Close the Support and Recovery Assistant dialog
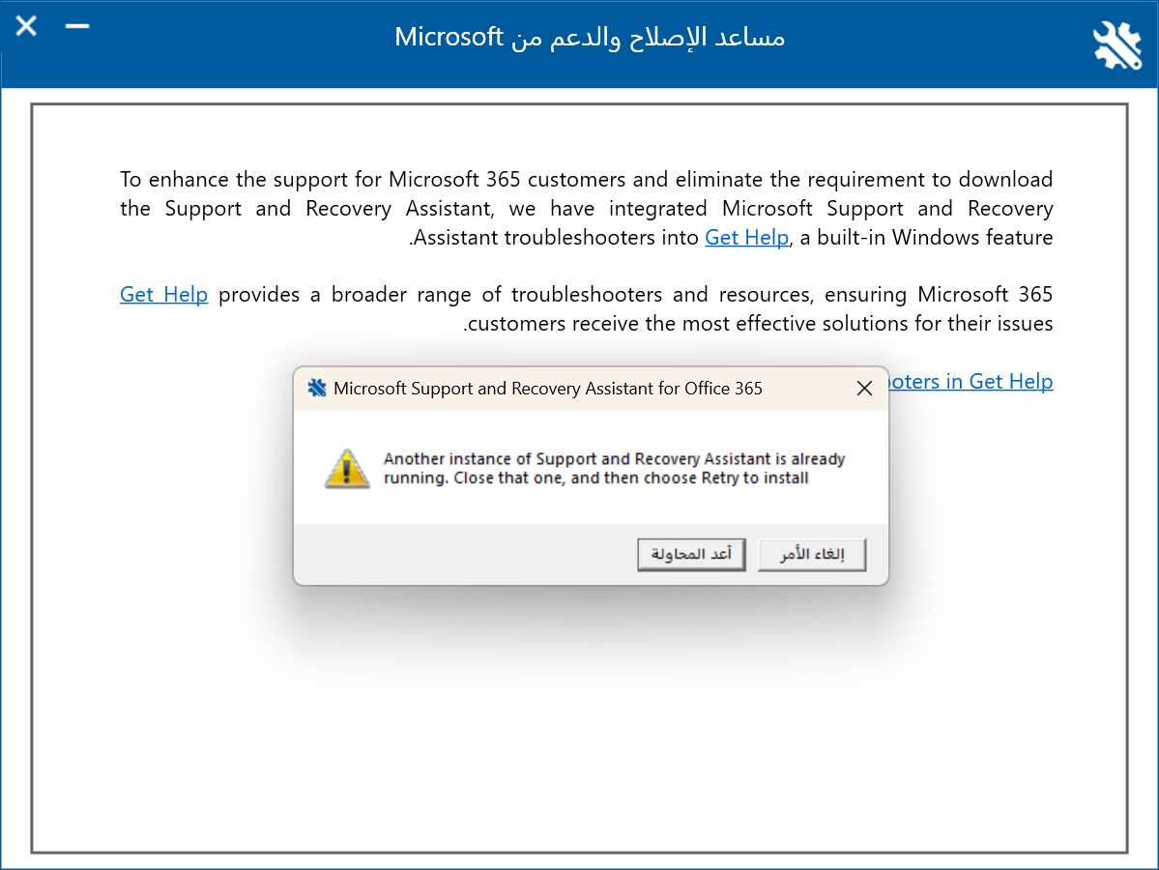 tap(865, 389)
